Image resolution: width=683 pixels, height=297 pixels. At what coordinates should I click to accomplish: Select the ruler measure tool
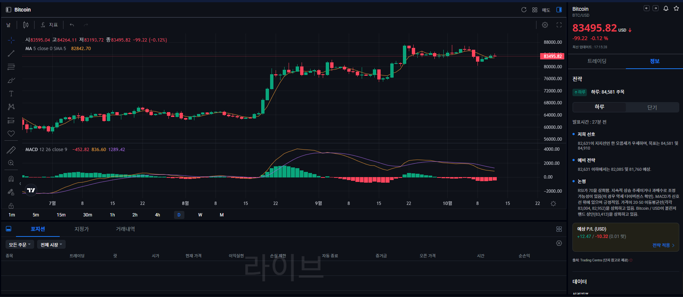pyautogui.click(x=11, y=150)
